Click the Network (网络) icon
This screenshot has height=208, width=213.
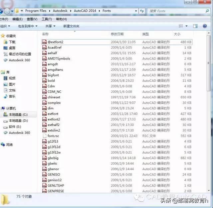(x=3, y=145)
